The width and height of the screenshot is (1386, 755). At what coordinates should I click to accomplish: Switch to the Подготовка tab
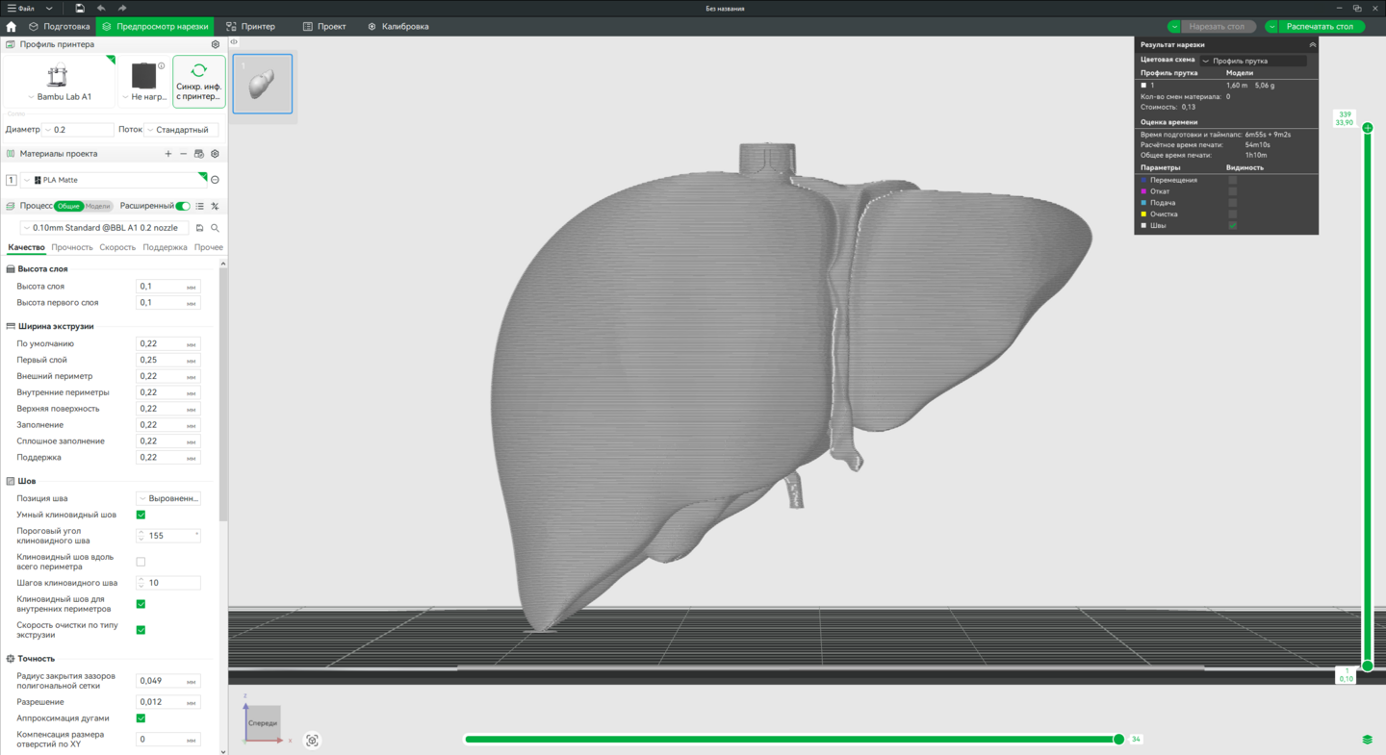click(59, 27)
